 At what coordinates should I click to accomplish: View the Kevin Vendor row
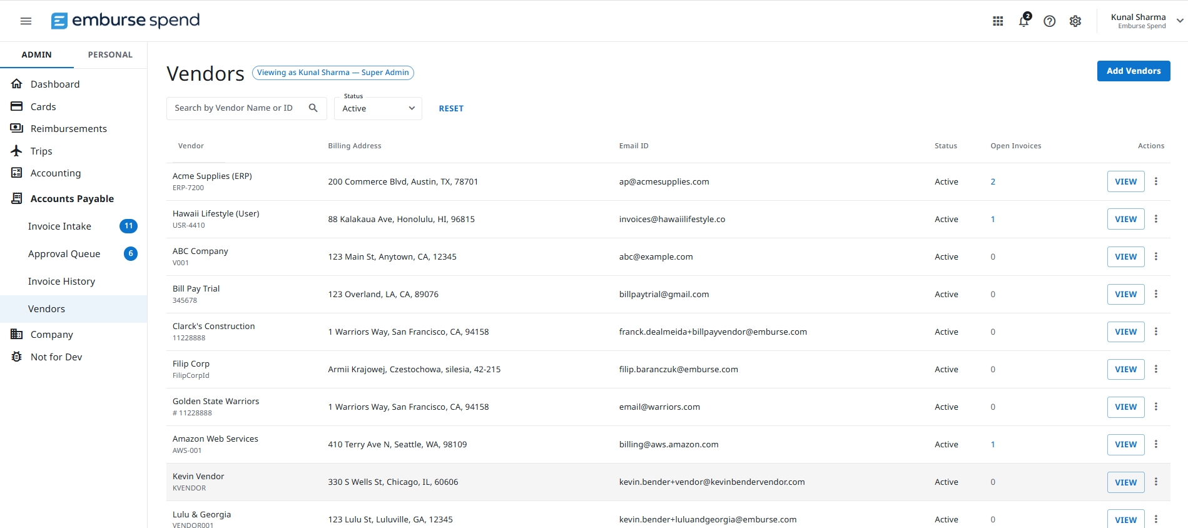click(x=1125, y=482)
